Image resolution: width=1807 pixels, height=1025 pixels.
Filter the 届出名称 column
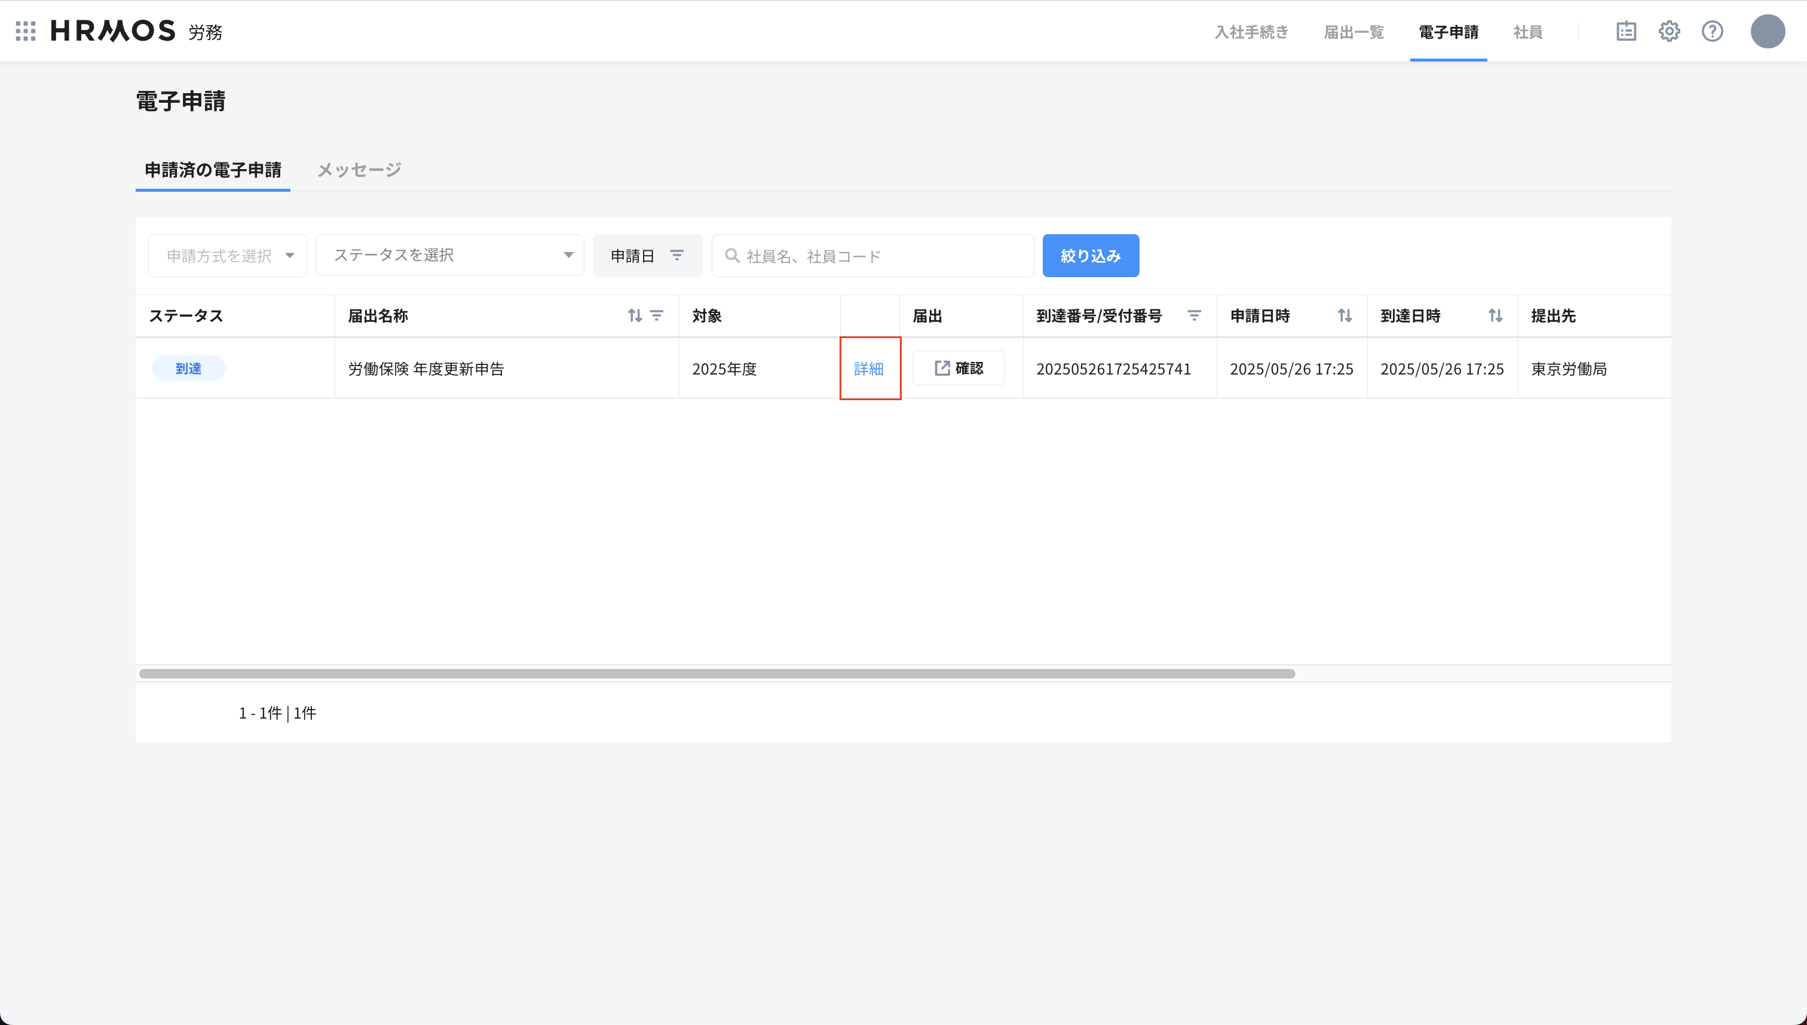[x=656, y=315]
